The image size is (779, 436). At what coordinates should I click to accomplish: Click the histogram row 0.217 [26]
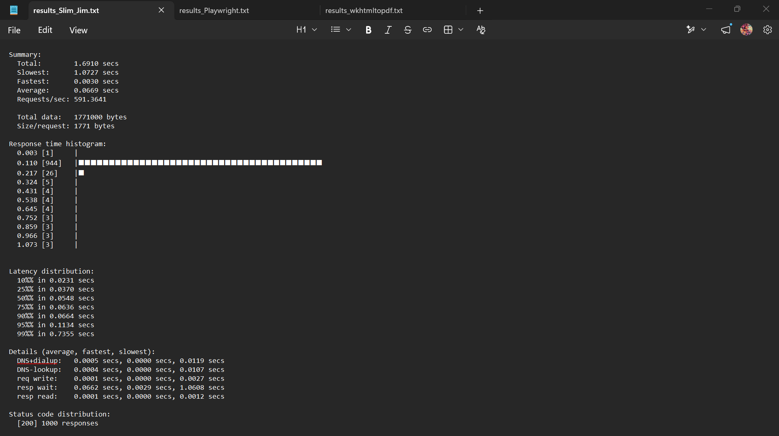coord(50,173)
